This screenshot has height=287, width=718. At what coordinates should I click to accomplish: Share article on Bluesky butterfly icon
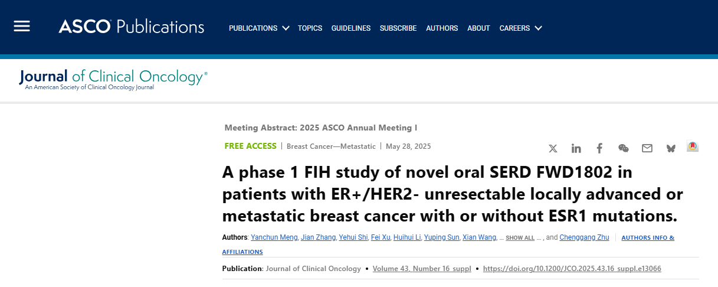(x=671, y=148)
